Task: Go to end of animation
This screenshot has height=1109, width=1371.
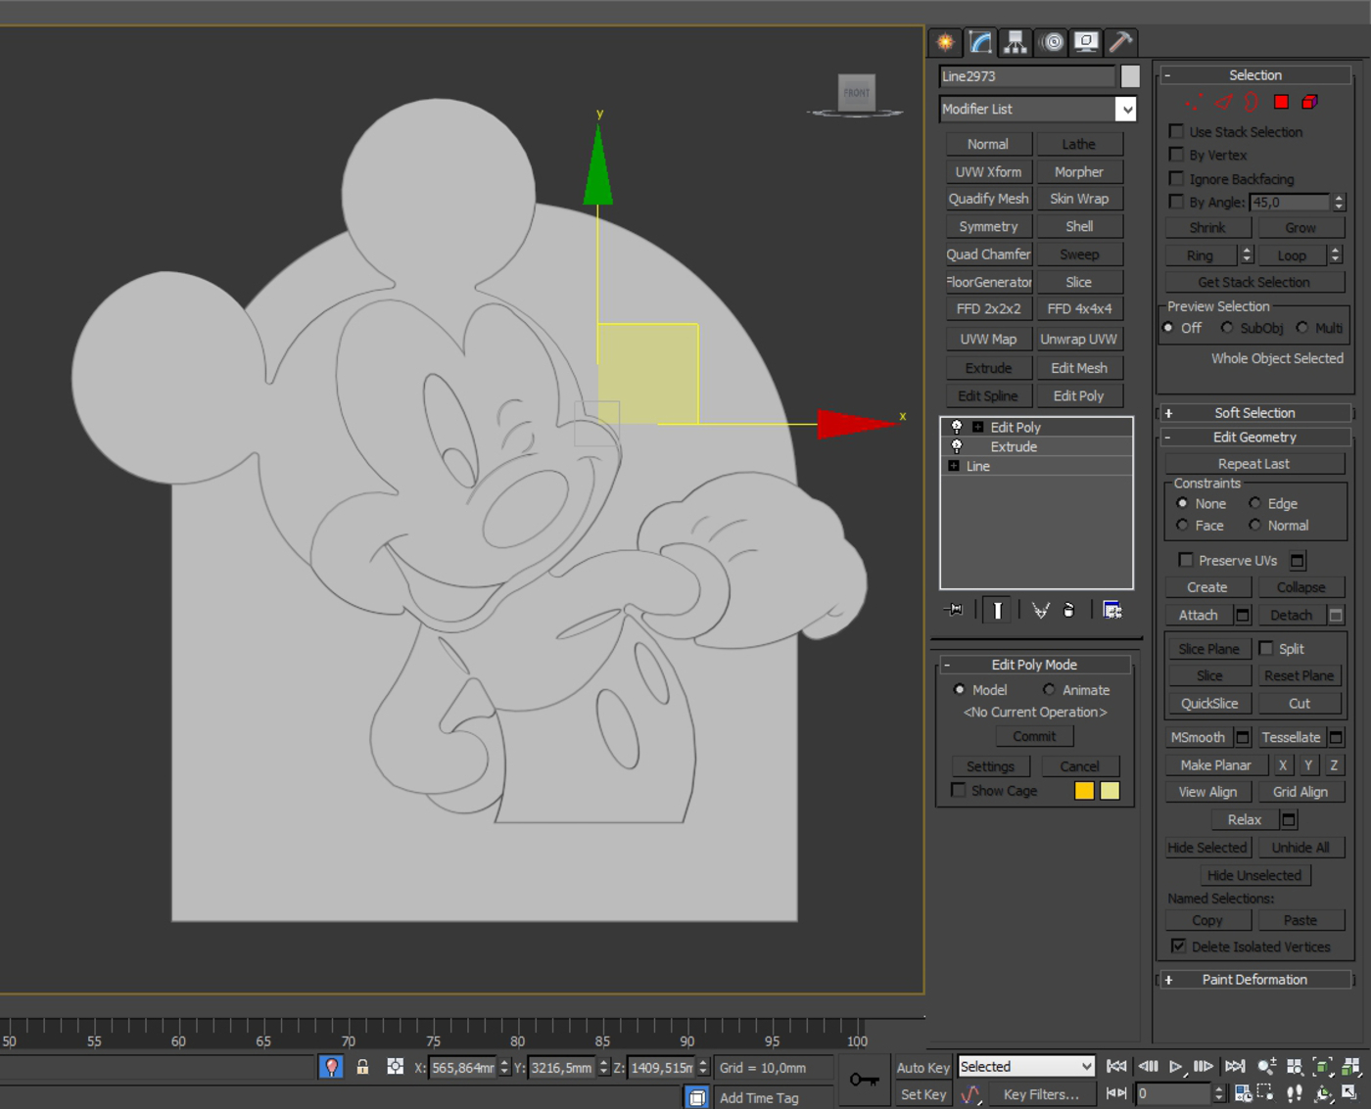Action: (1235, 1066)
